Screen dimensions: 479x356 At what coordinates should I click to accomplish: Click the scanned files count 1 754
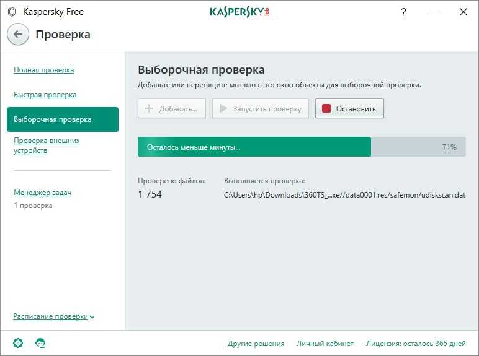(x=150, y=194)
